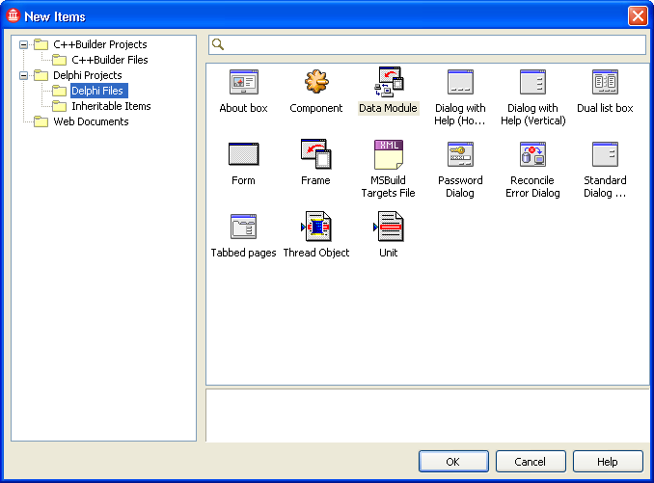Click the search magnifier icon
Screen dimensions: 654x483
[x=218, y=44]
